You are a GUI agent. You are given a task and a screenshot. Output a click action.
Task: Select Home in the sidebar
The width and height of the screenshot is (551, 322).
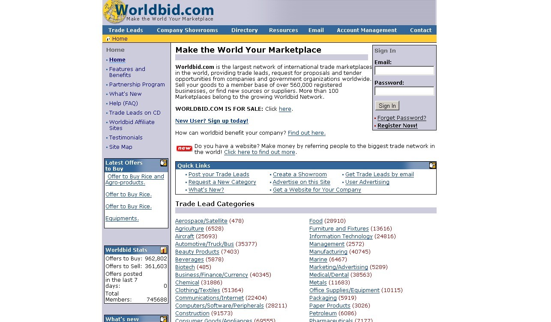click(117, 60)
